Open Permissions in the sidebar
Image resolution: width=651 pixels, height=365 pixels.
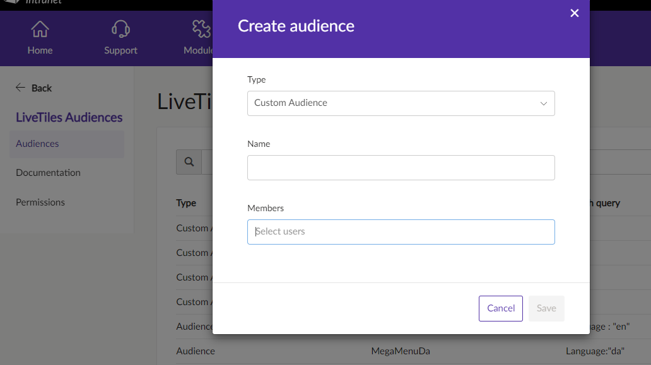coord(40,202)
